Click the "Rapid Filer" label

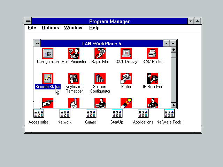click(x=100, y=62)
